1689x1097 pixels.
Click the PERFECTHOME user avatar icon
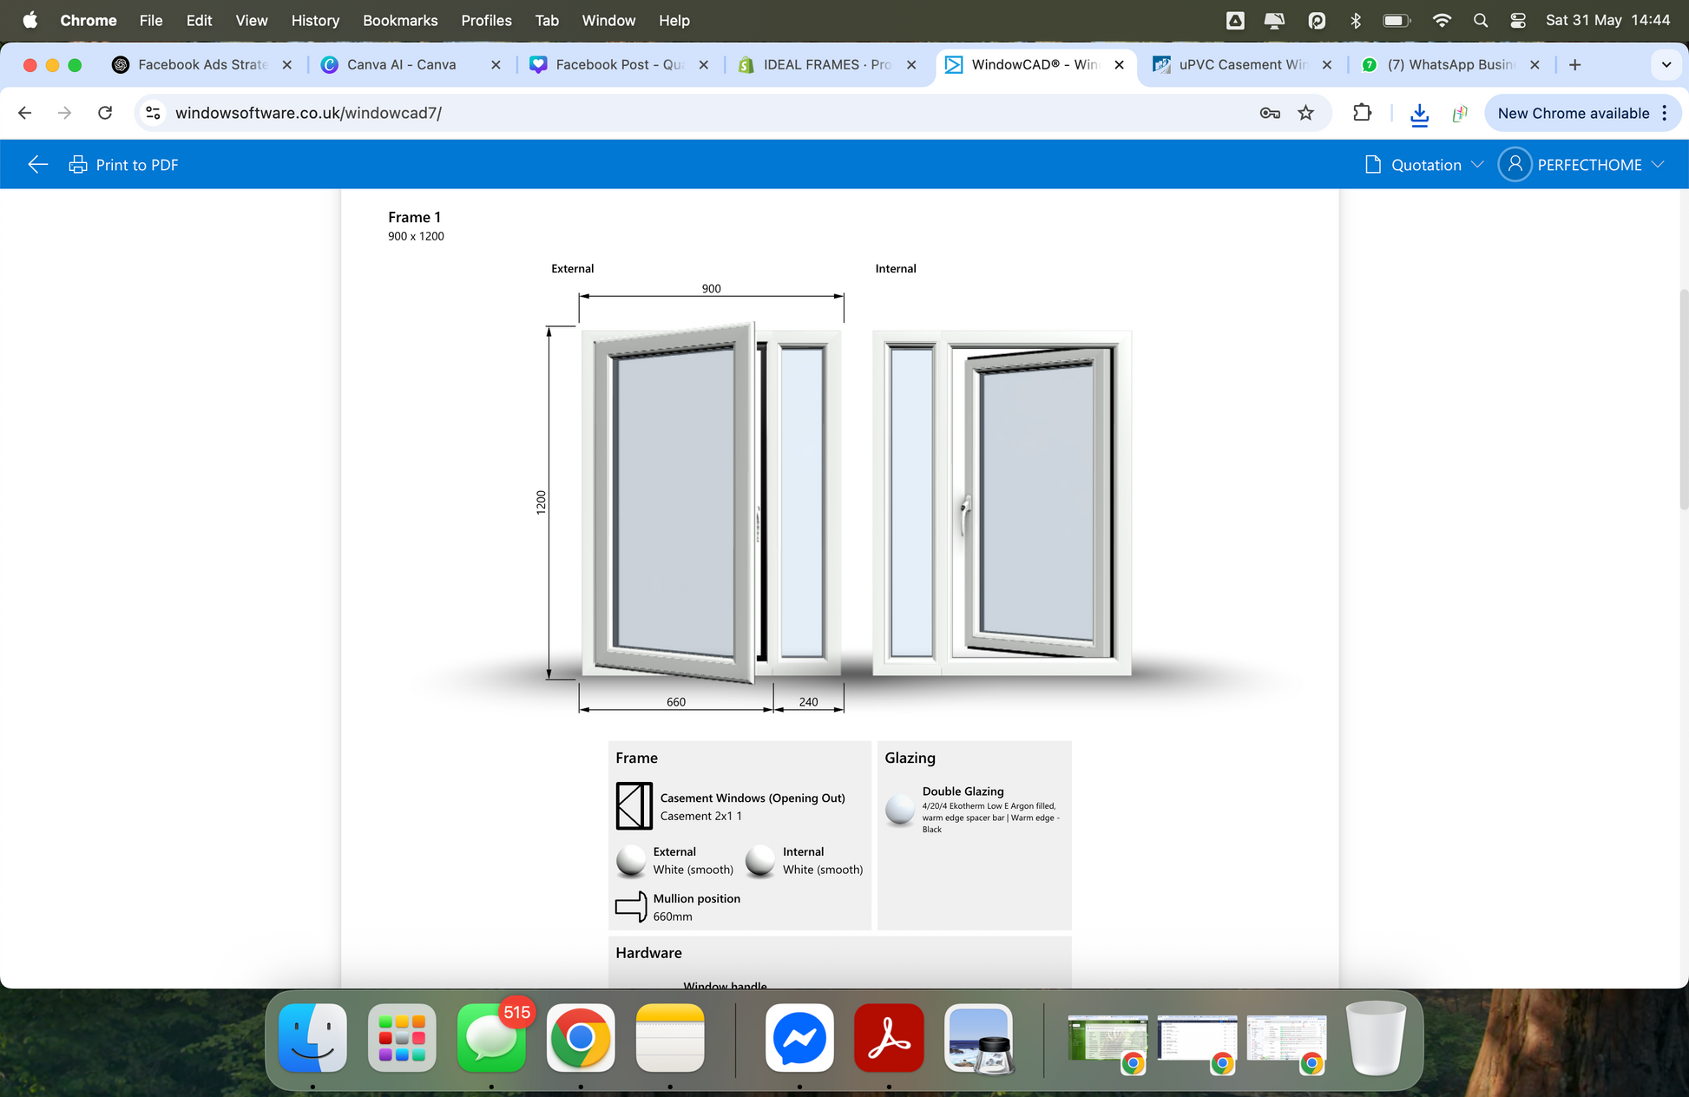tap(1515, 165)
